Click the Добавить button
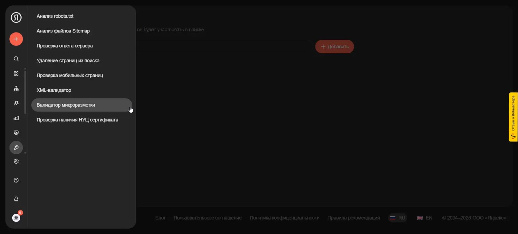Image resolution: width=518 pixels, height=234 pixels. 334,47
